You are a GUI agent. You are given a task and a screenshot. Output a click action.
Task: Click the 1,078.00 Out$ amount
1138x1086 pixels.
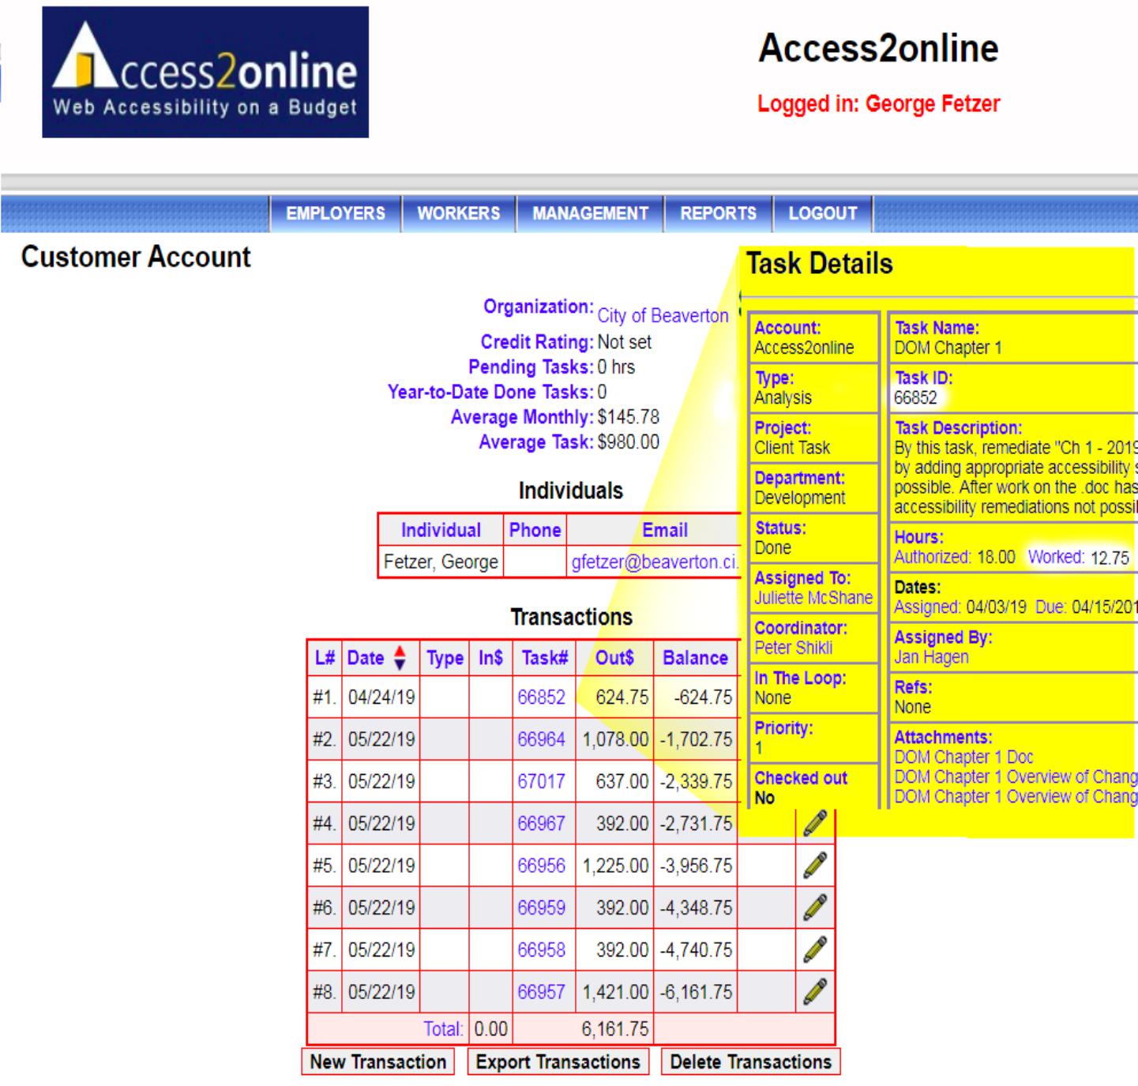click(615, 739)
